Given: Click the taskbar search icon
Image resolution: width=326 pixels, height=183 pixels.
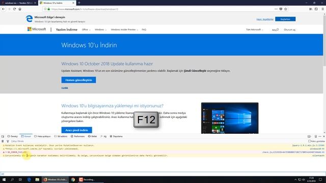Looking at the screenshot, I should point(12,179).
